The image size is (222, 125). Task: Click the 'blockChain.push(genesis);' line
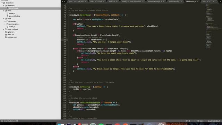[x=86, y=107]
